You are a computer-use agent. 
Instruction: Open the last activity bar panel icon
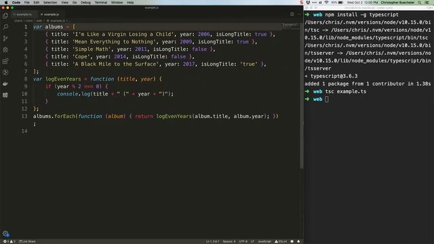(5, 95)
